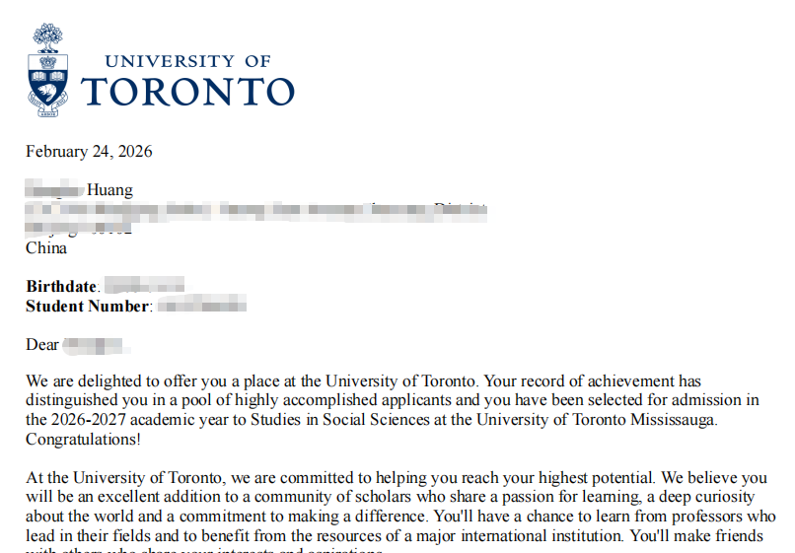This screenshot has width=795, height=553.
Task: Click the bold Student Number label
Action: tap(87, 307)
